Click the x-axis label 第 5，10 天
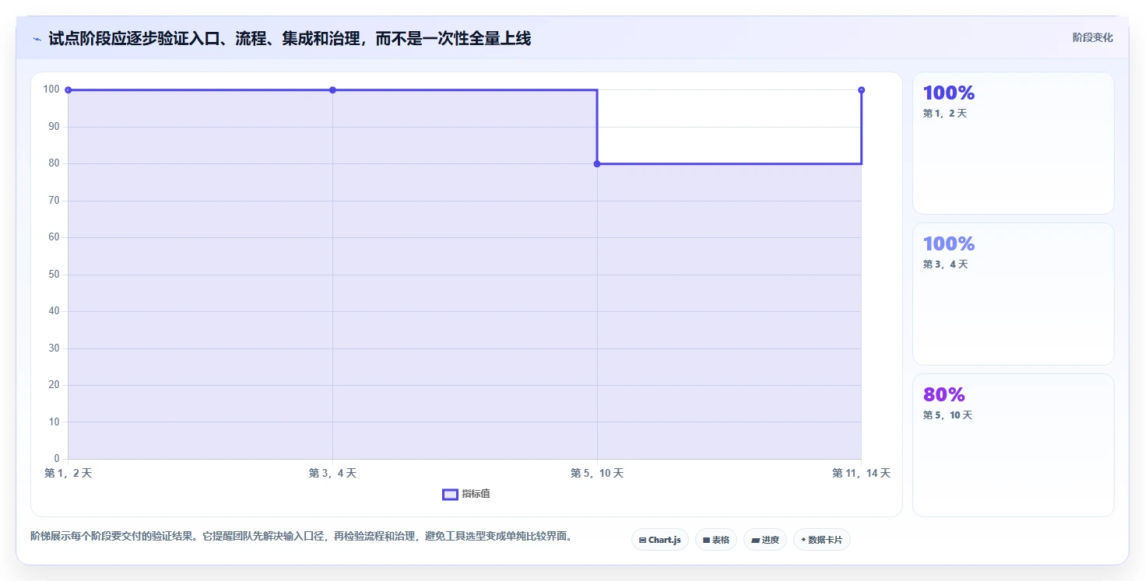This screenshot has width=1145, height=581. (x=597, y=473)
